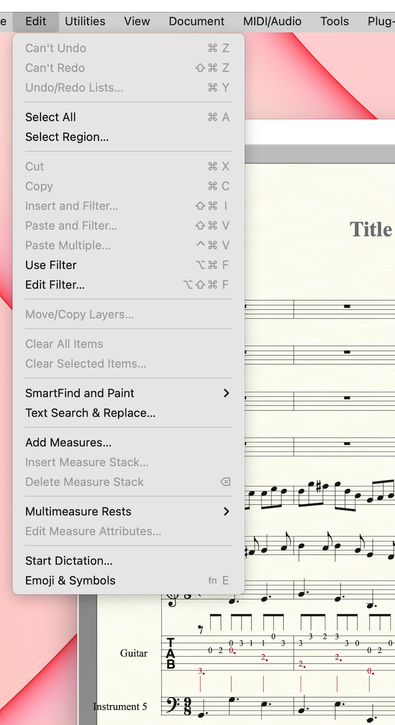This screenshot has height=725, width=395.
Task: Choose Select Region… in the menu
Action: point(67,137)
